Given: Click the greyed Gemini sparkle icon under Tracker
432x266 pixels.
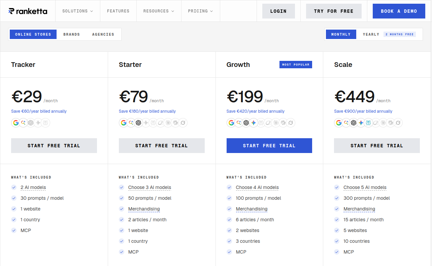Looking at the screenshot, I should point(38,123).
